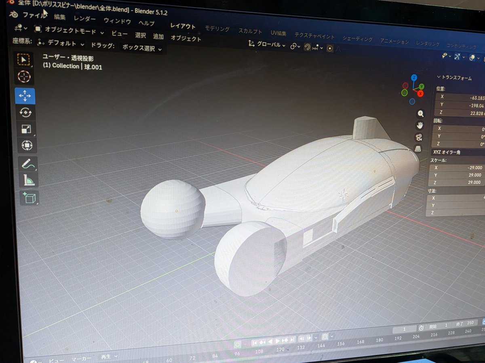This screenshot has height=363, width=485.
Task: Open the 再生 playback menu
Action: 109,356
